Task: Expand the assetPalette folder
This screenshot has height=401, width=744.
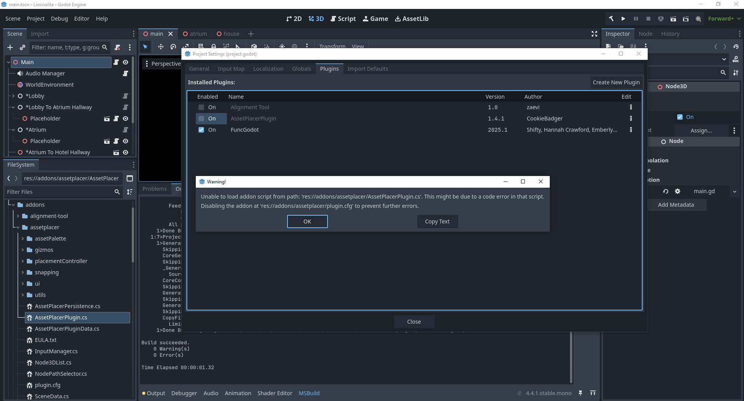Action: [x=23, y=239]
